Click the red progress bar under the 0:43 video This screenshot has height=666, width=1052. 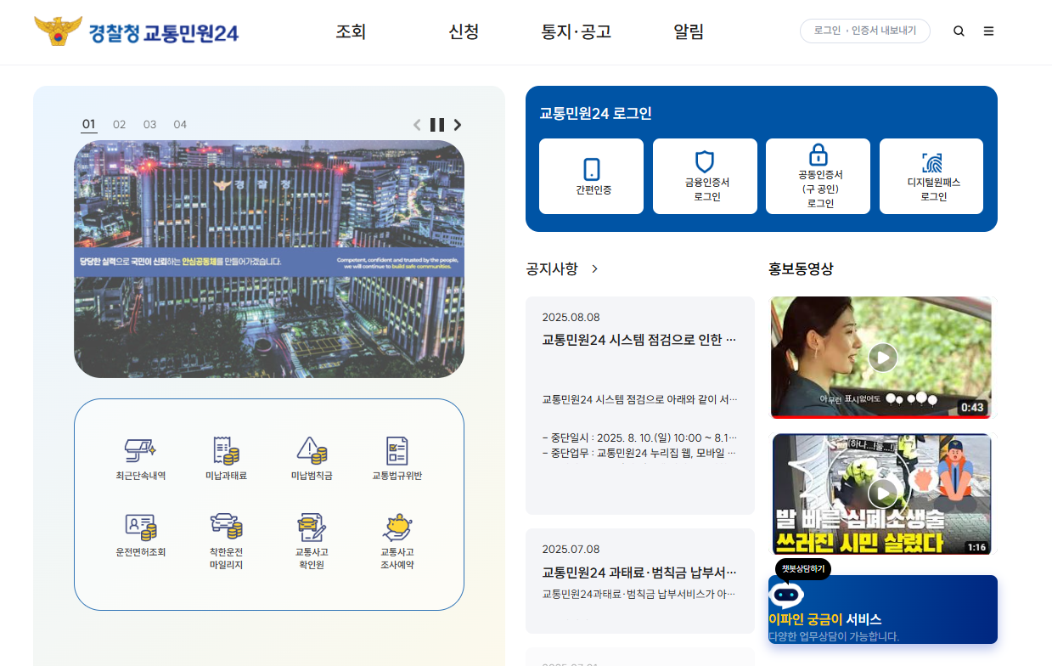(x=880, y=415)
